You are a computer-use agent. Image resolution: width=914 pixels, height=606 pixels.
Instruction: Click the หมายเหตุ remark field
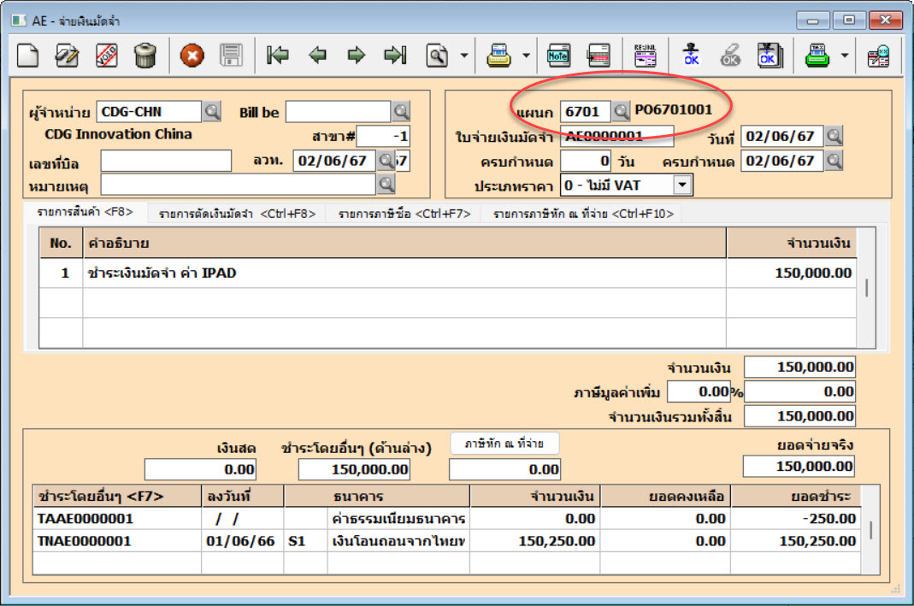pyautogui.click(x=239, y=185)
